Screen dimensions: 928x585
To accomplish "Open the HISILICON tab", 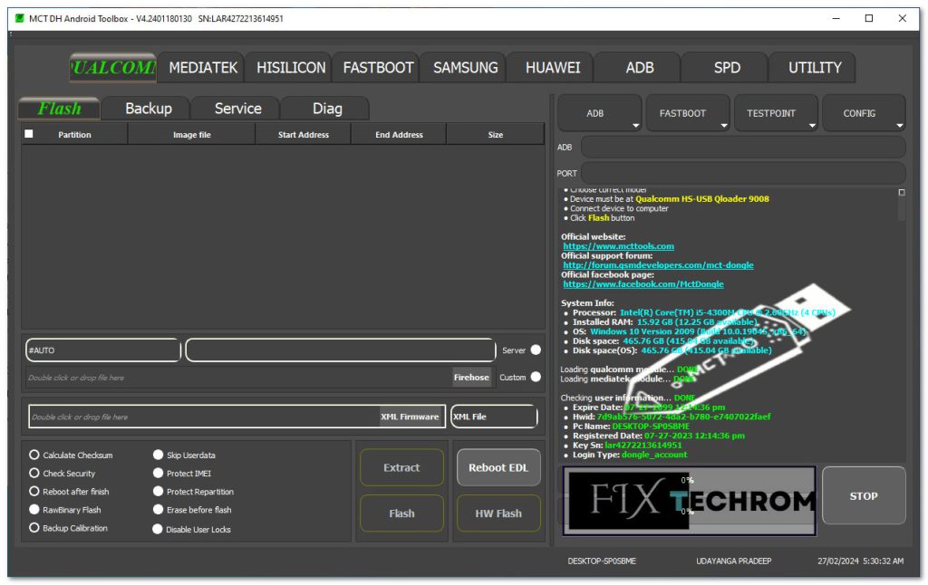I will [291, 67].
